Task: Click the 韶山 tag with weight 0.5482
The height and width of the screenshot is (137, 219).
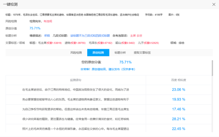Action: tap(125, 43)
